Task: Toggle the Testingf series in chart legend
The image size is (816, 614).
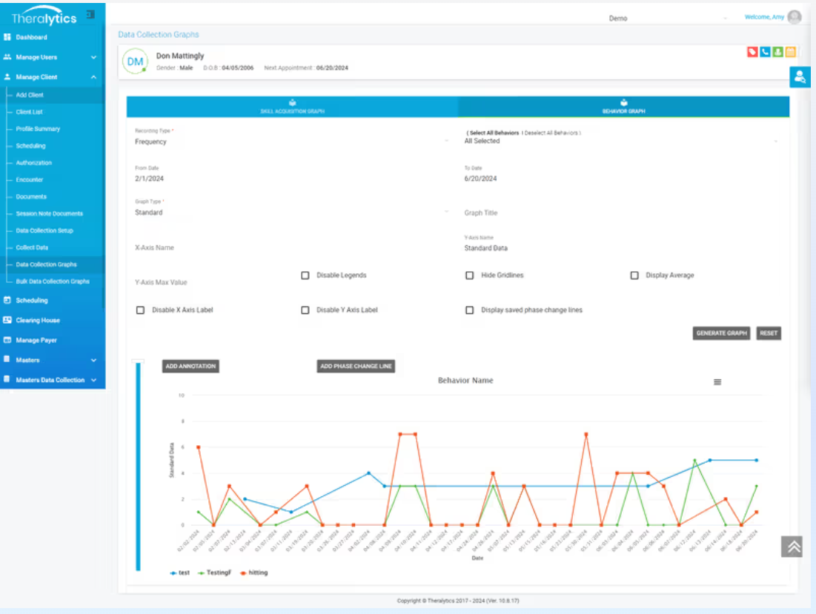Action: [x=214, y=573]
